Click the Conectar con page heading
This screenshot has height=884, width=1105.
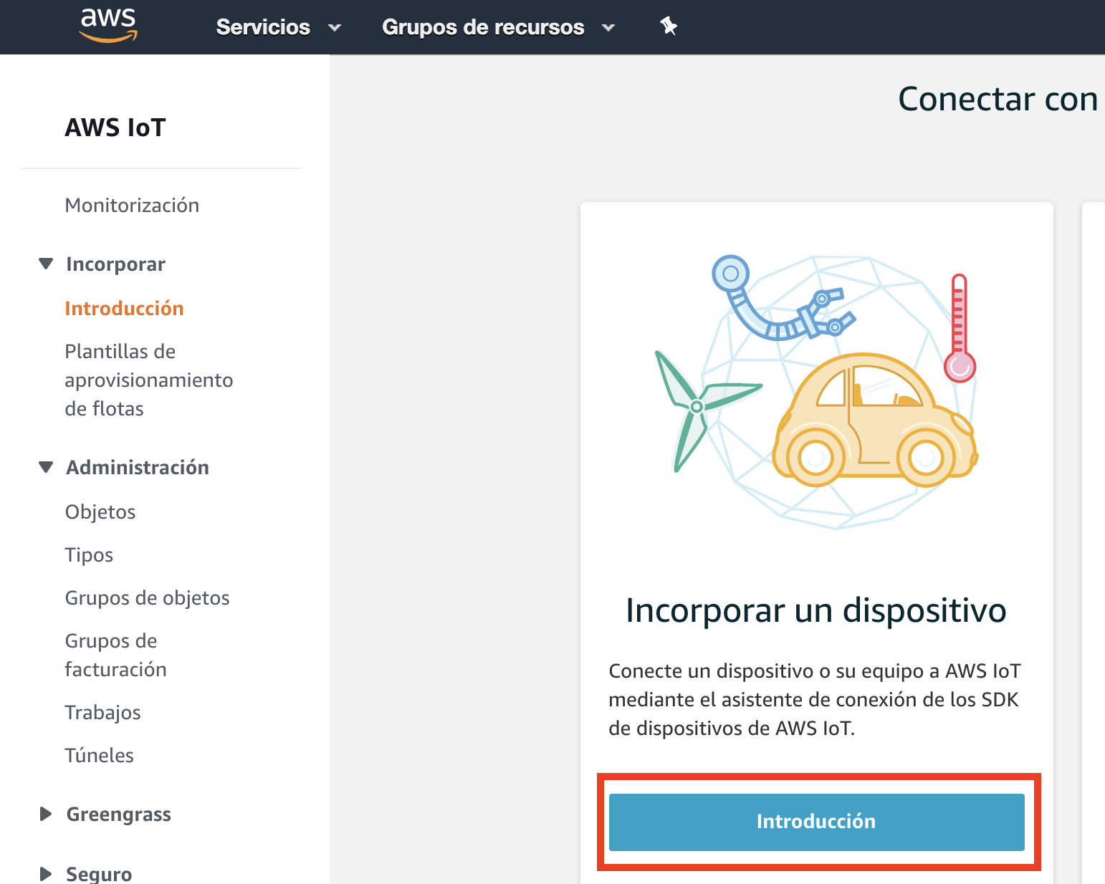pyautogui.click(x=998, y=99)
